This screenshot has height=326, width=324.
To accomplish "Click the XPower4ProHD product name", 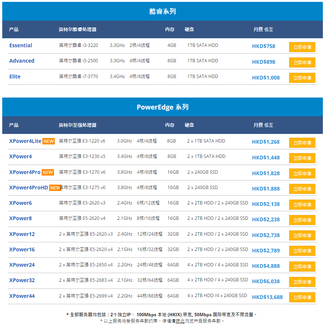I will tap(28, 188).
